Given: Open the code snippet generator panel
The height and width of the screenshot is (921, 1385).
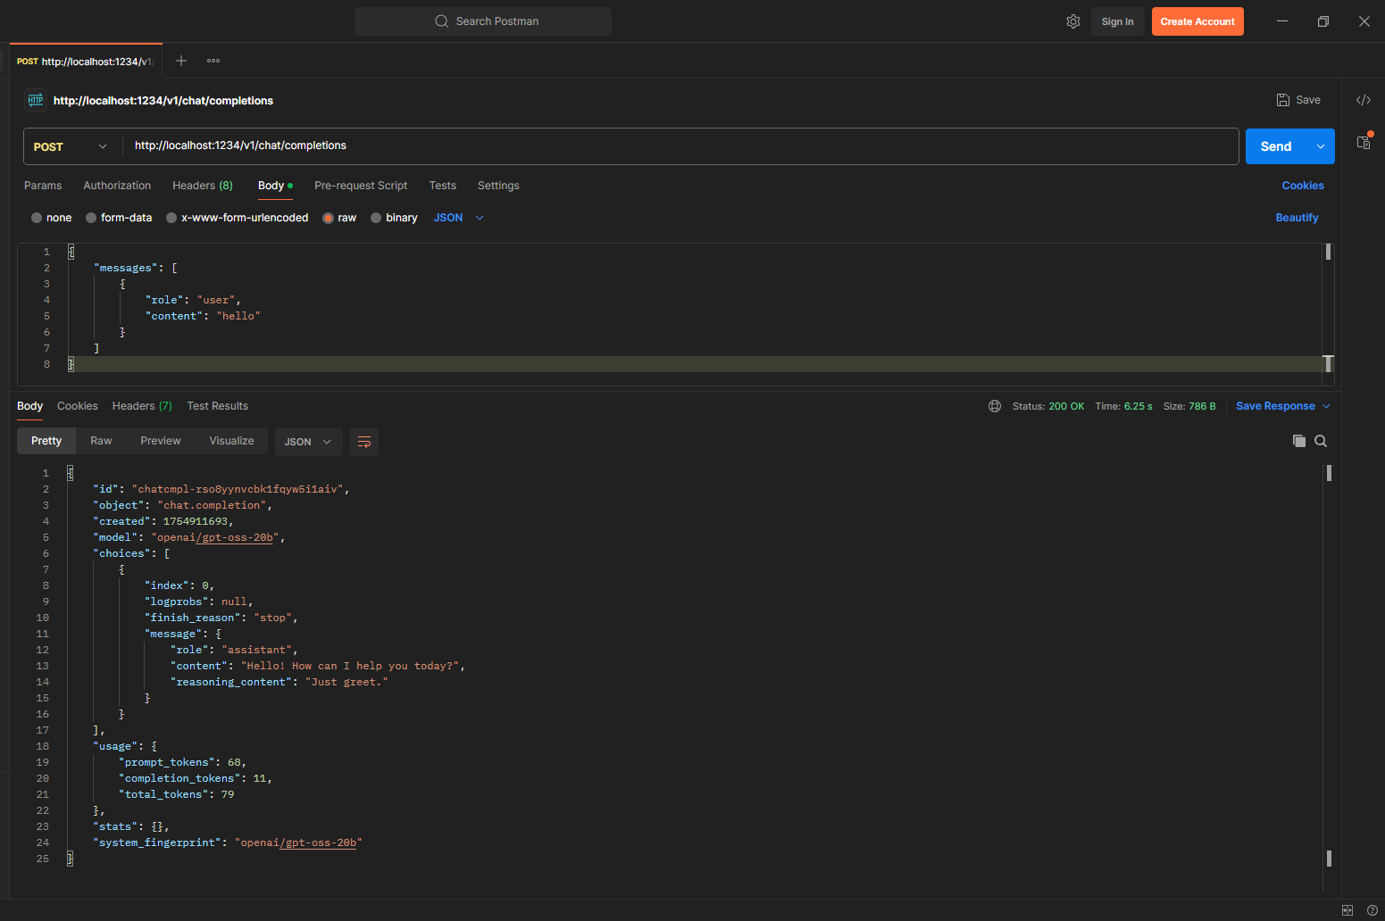Looking at the screenshot, I should (1364, 99).
